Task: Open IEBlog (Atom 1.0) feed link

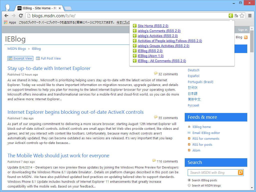Action: (150, 56)
